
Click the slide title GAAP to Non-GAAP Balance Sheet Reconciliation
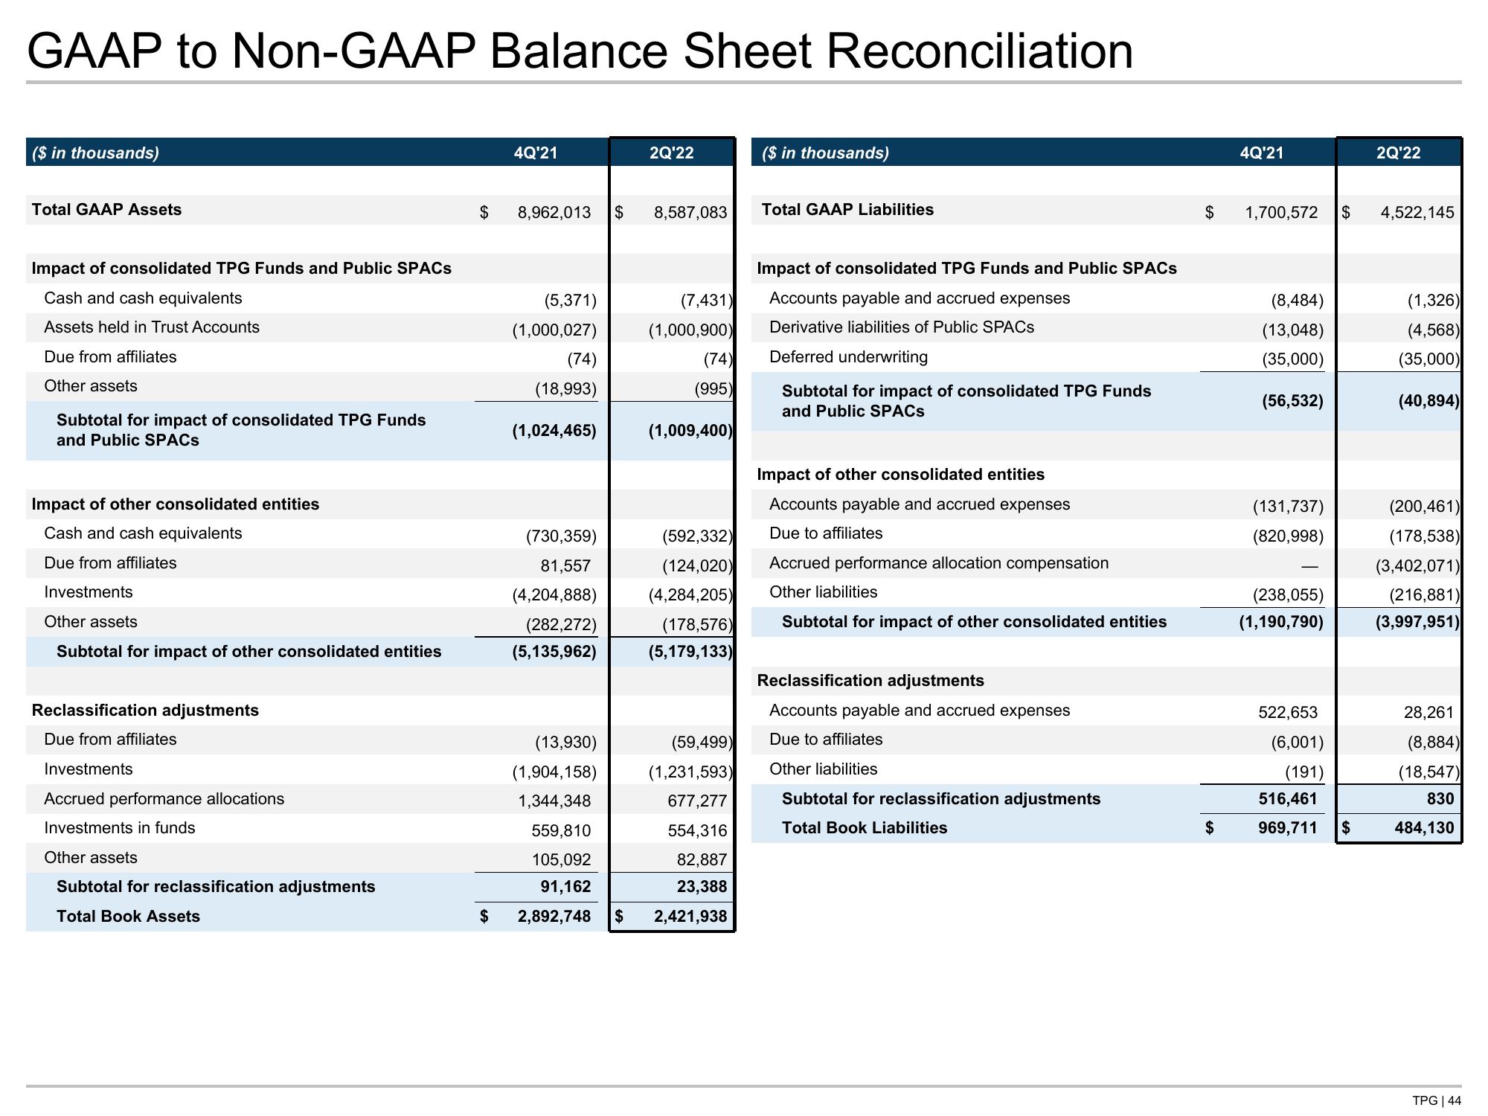(x=580, y=51)
